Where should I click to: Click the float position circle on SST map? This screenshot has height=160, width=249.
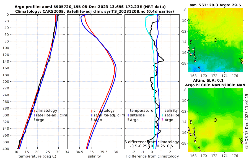(215, 40)
